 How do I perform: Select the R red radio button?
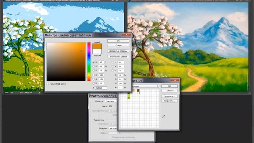(x=94, y=75)
